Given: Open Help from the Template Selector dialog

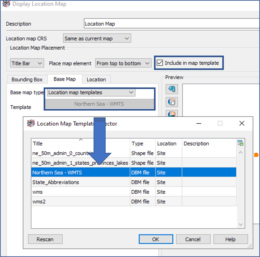Looking at the screenshot, I should coord(231,239).
